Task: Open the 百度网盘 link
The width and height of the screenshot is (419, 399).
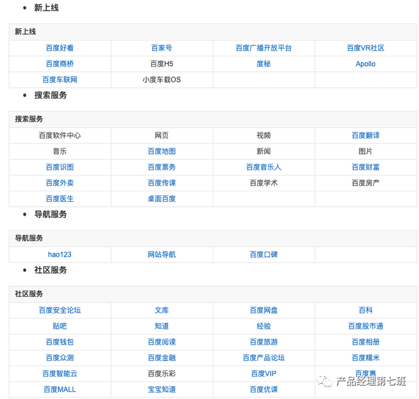Action: [x=263, y=311]
